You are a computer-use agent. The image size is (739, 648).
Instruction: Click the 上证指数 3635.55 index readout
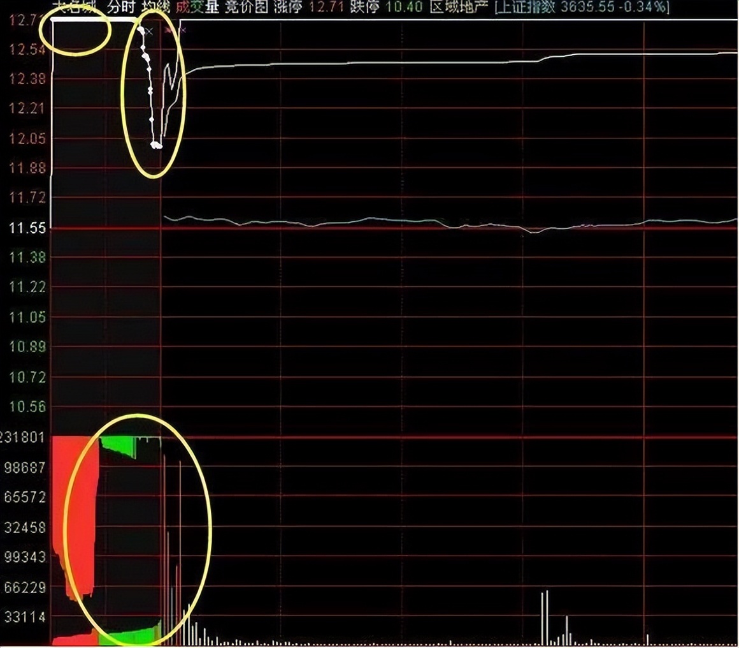582,6
